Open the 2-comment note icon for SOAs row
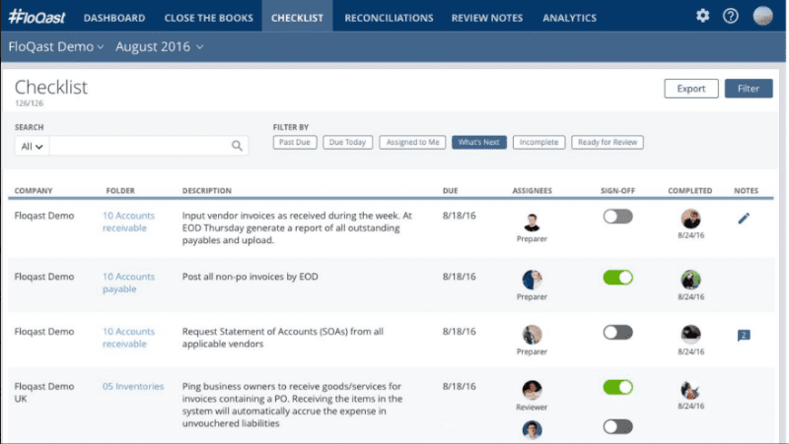Image resolution: width=789 pixels, height=444 pixels. (x=744, y=335)
